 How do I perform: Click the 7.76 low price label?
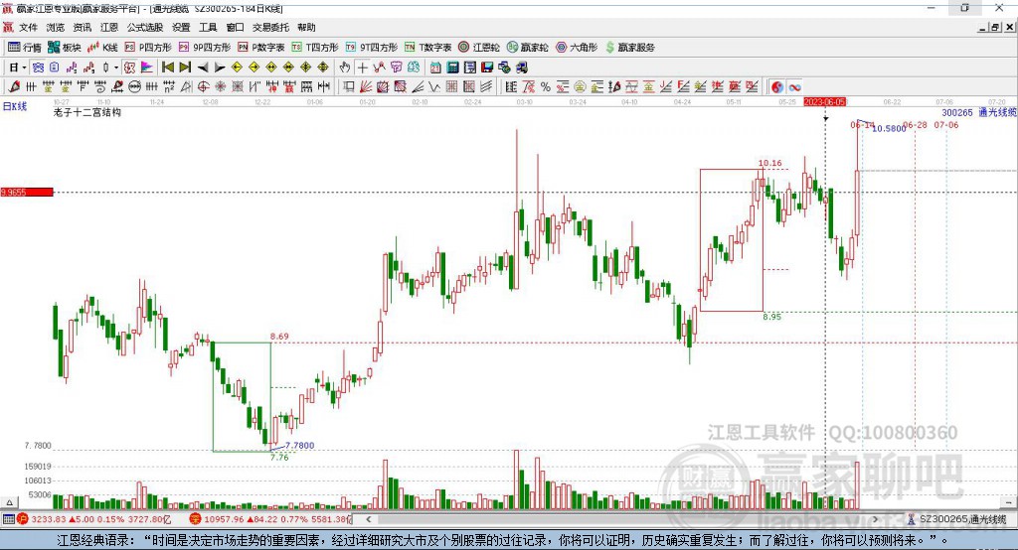279,458
